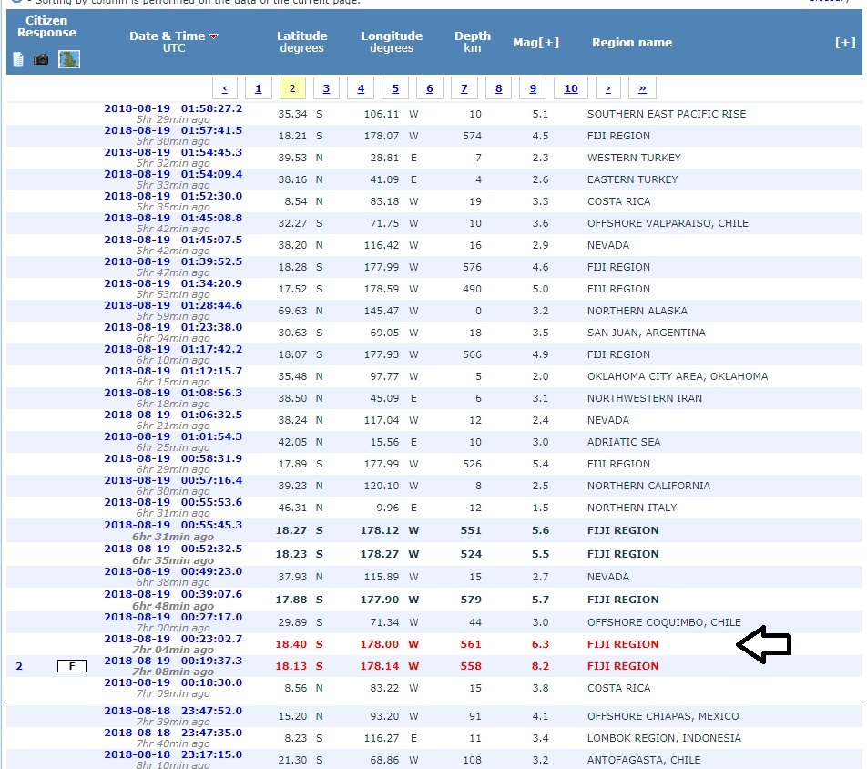Open the 00:18:30.0 Costa Rica entry
The height and width of the screenshot is (769, 867).
click(x=173, y=682)
